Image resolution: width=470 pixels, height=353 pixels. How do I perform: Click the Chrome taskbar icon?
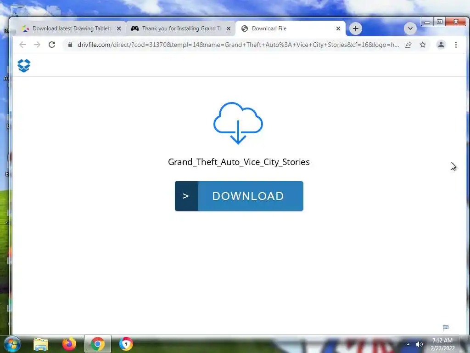tap(97, 344)
